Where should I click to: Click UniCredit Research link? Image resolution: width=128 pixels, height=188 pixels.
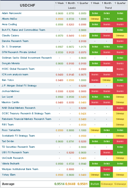(13, 158)
